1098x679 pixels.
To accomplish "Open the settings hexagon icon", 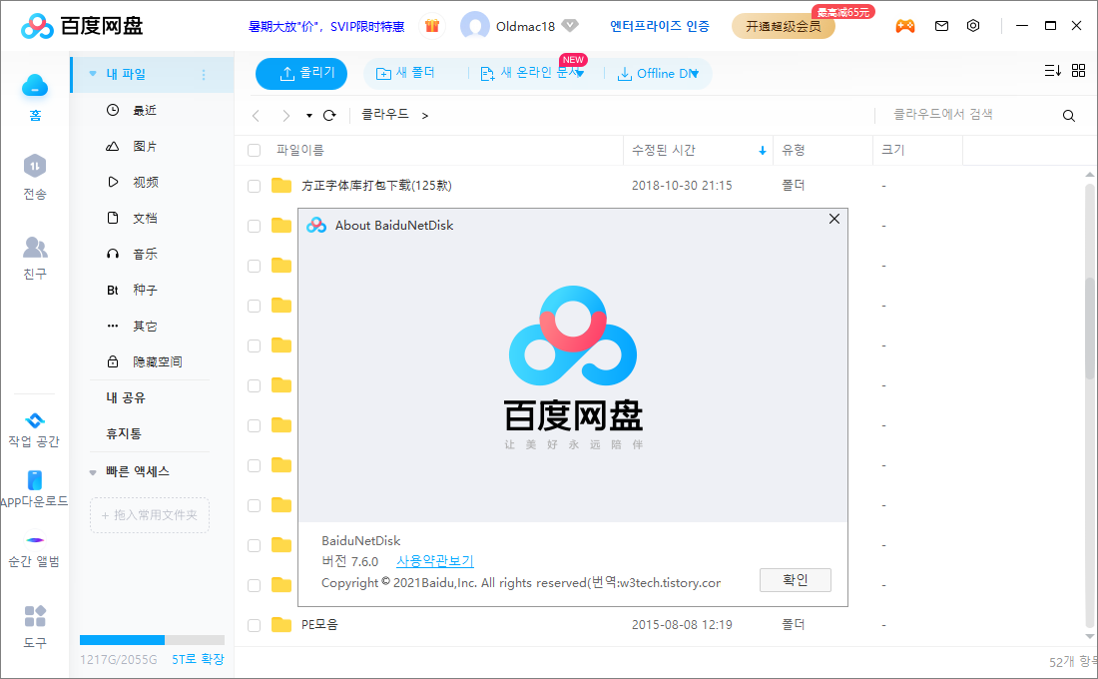I will point(973,26).
